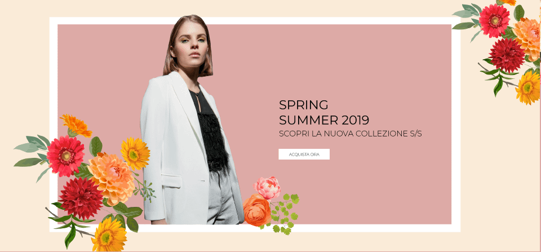Click the yellow sunflower at the bouquet bottom
This screenshot has height=252, width=541.
(x=109, y=235)
